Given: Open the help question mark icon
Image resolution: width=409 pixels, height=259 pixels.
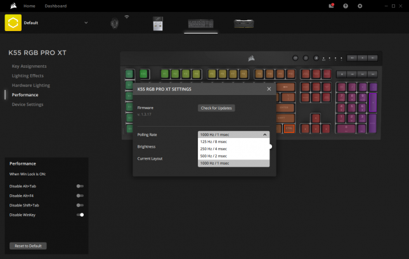Looking at the screenshot, I should click(346, 6).
